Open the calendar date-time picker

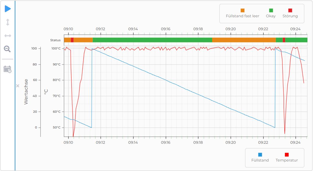8,69
